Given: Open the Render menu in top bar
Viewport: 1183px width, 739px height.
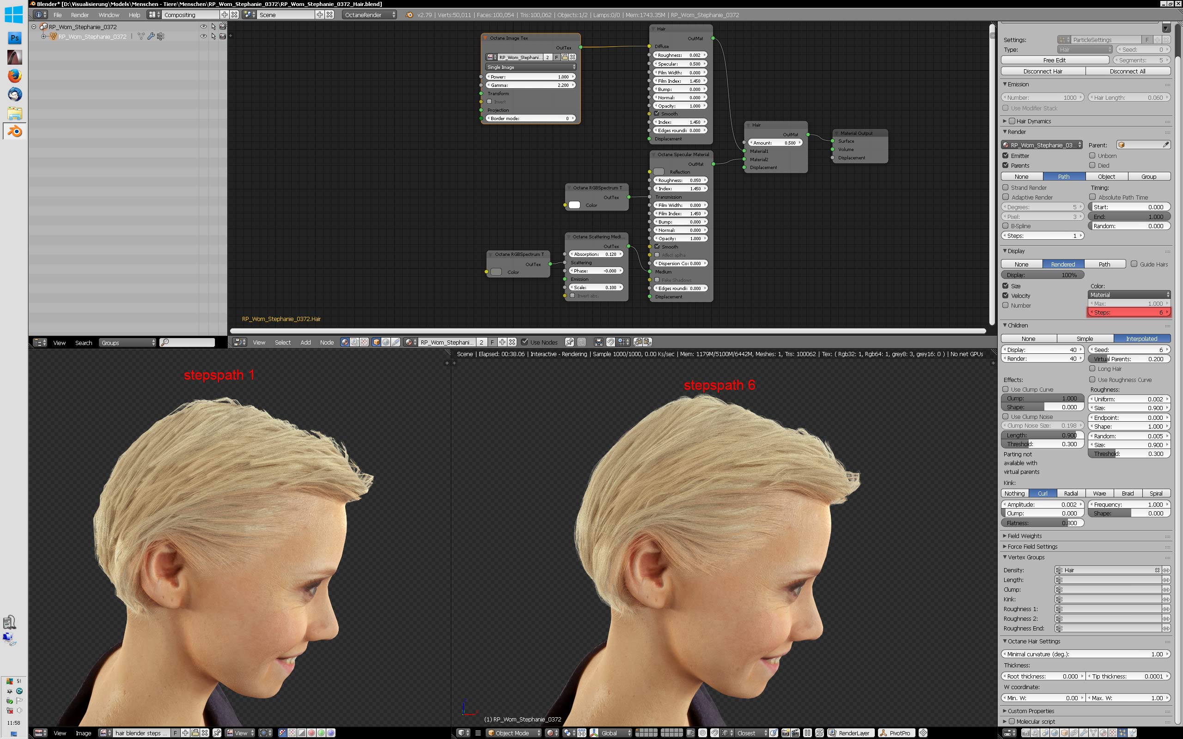Looking at the screenshot, I should tap(79, 15).
